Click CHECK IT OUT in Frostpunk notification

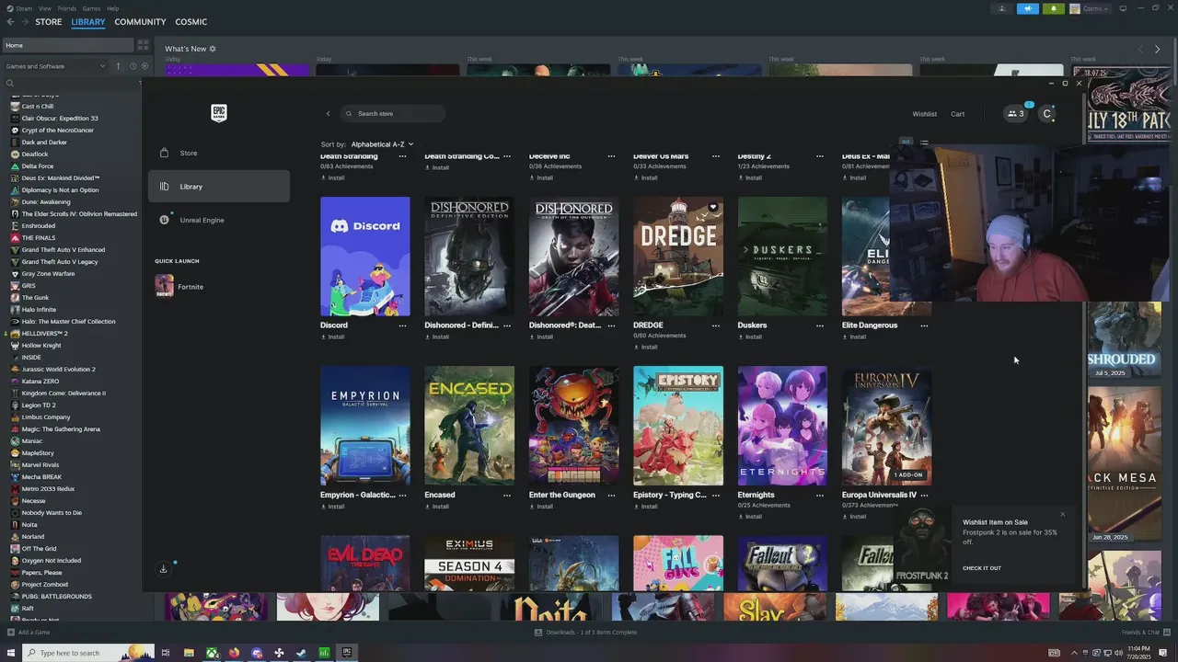[x=981, y=568]
